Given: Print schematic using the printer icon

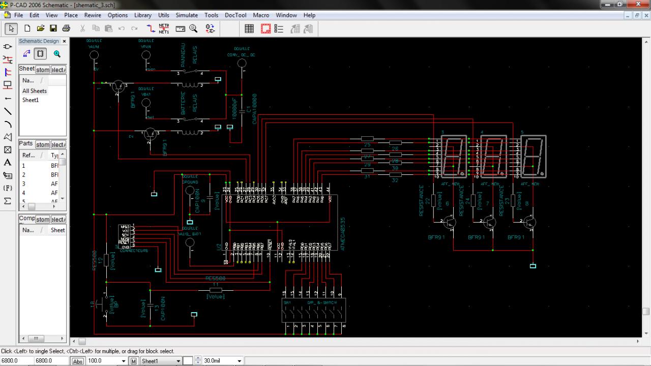Looking at the screenshot, I should (66, 29).
